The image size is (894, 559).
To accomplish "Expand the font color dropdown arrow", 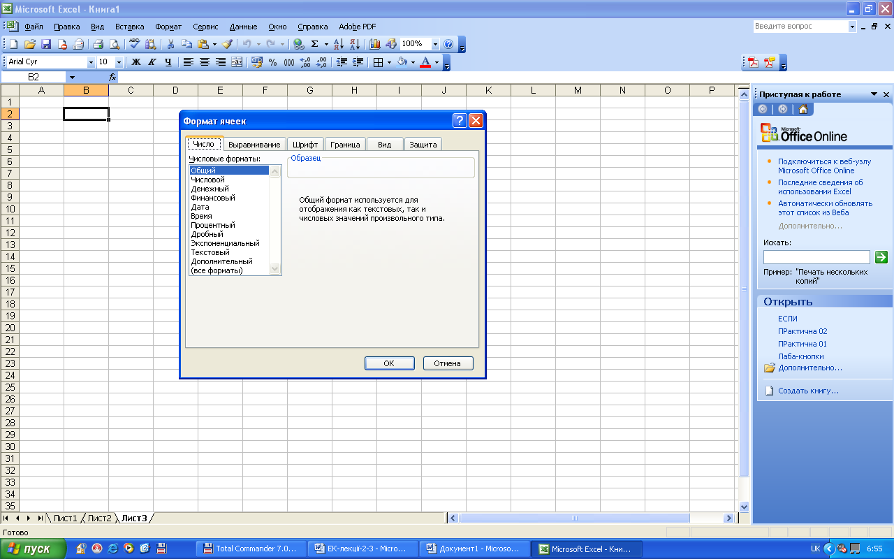I will tap(437, 62).
